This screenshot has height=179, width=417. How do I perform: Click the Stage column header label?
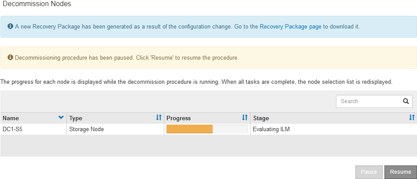(261, 118)
